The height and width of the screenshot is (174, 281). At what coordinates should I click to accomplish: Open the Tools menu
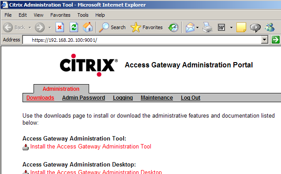click(x=83, y=15)
